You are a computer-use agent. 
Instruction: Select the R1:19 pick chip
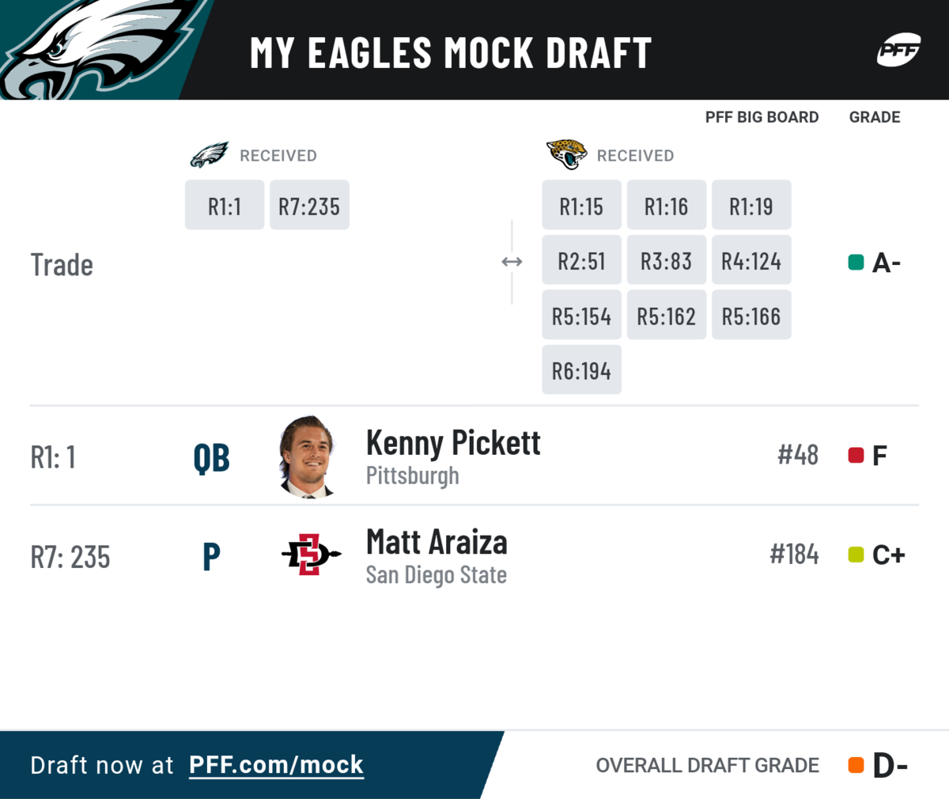(x=751, y=205)
